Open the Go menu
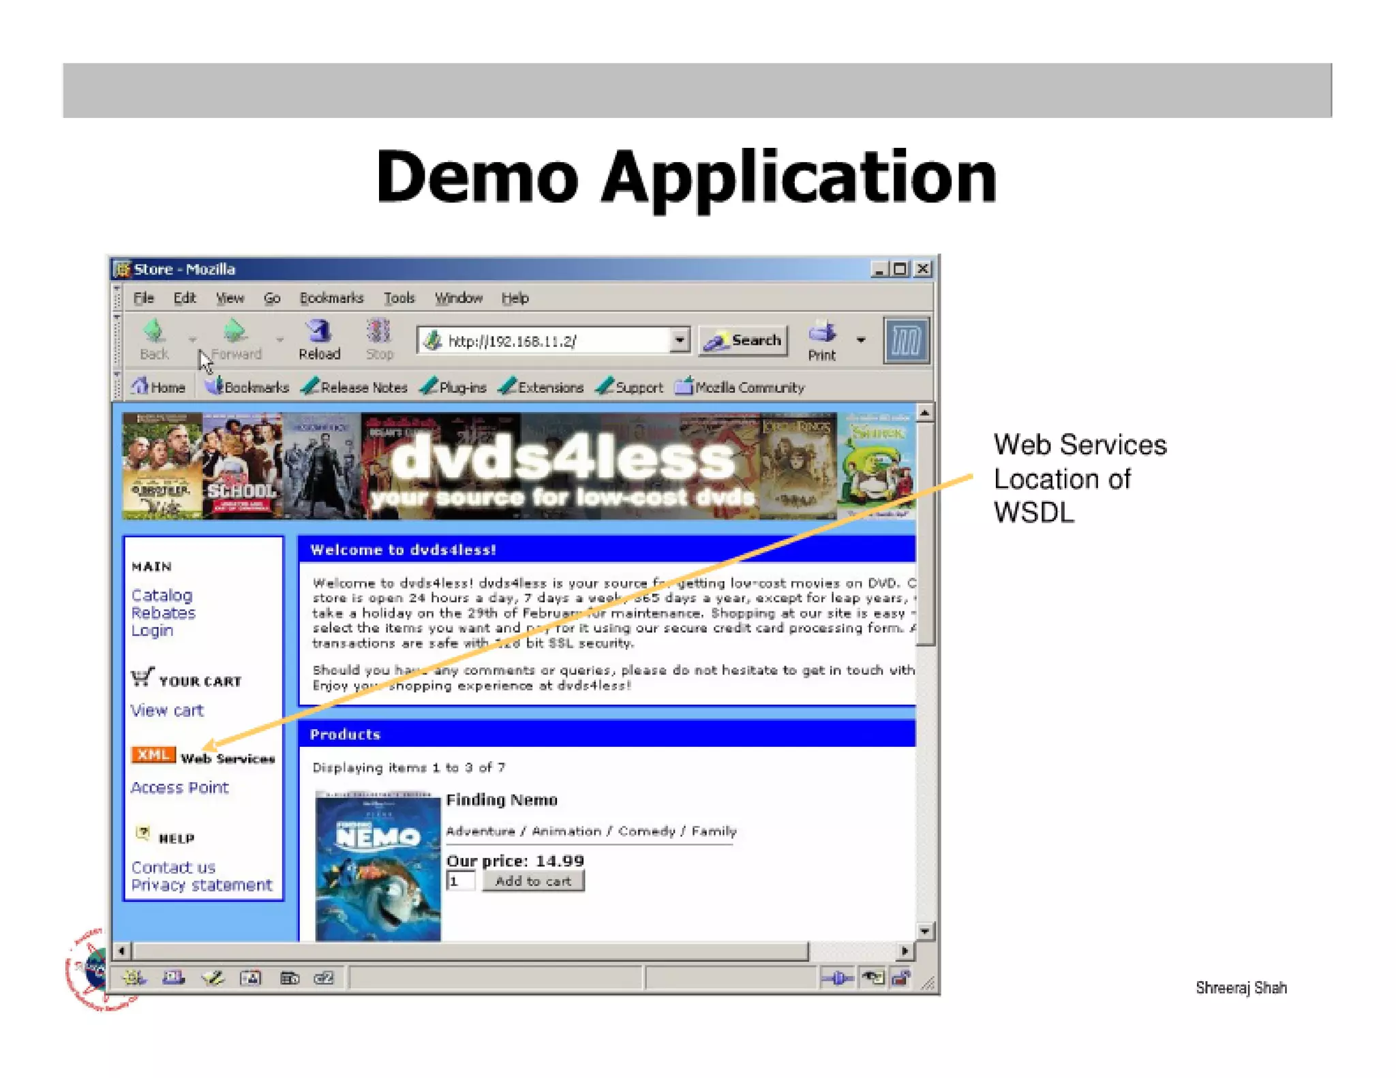 [x=272, y=298]
